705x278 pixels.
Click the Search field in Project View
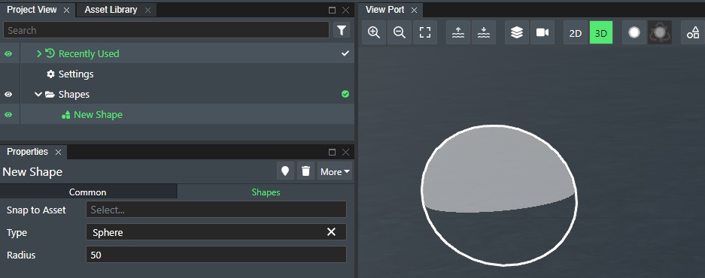point(166,30)
